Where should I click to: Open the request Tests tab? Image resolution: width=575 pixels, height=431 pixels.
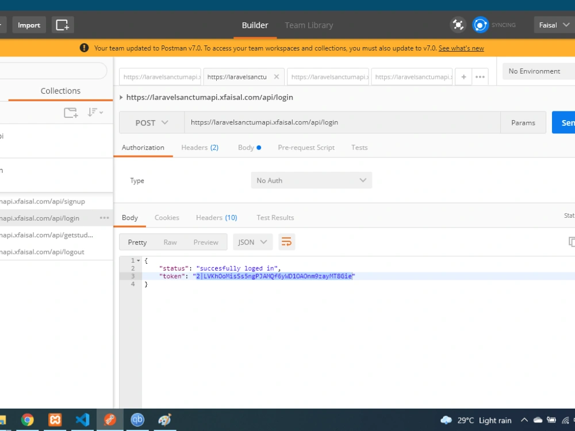359,147
